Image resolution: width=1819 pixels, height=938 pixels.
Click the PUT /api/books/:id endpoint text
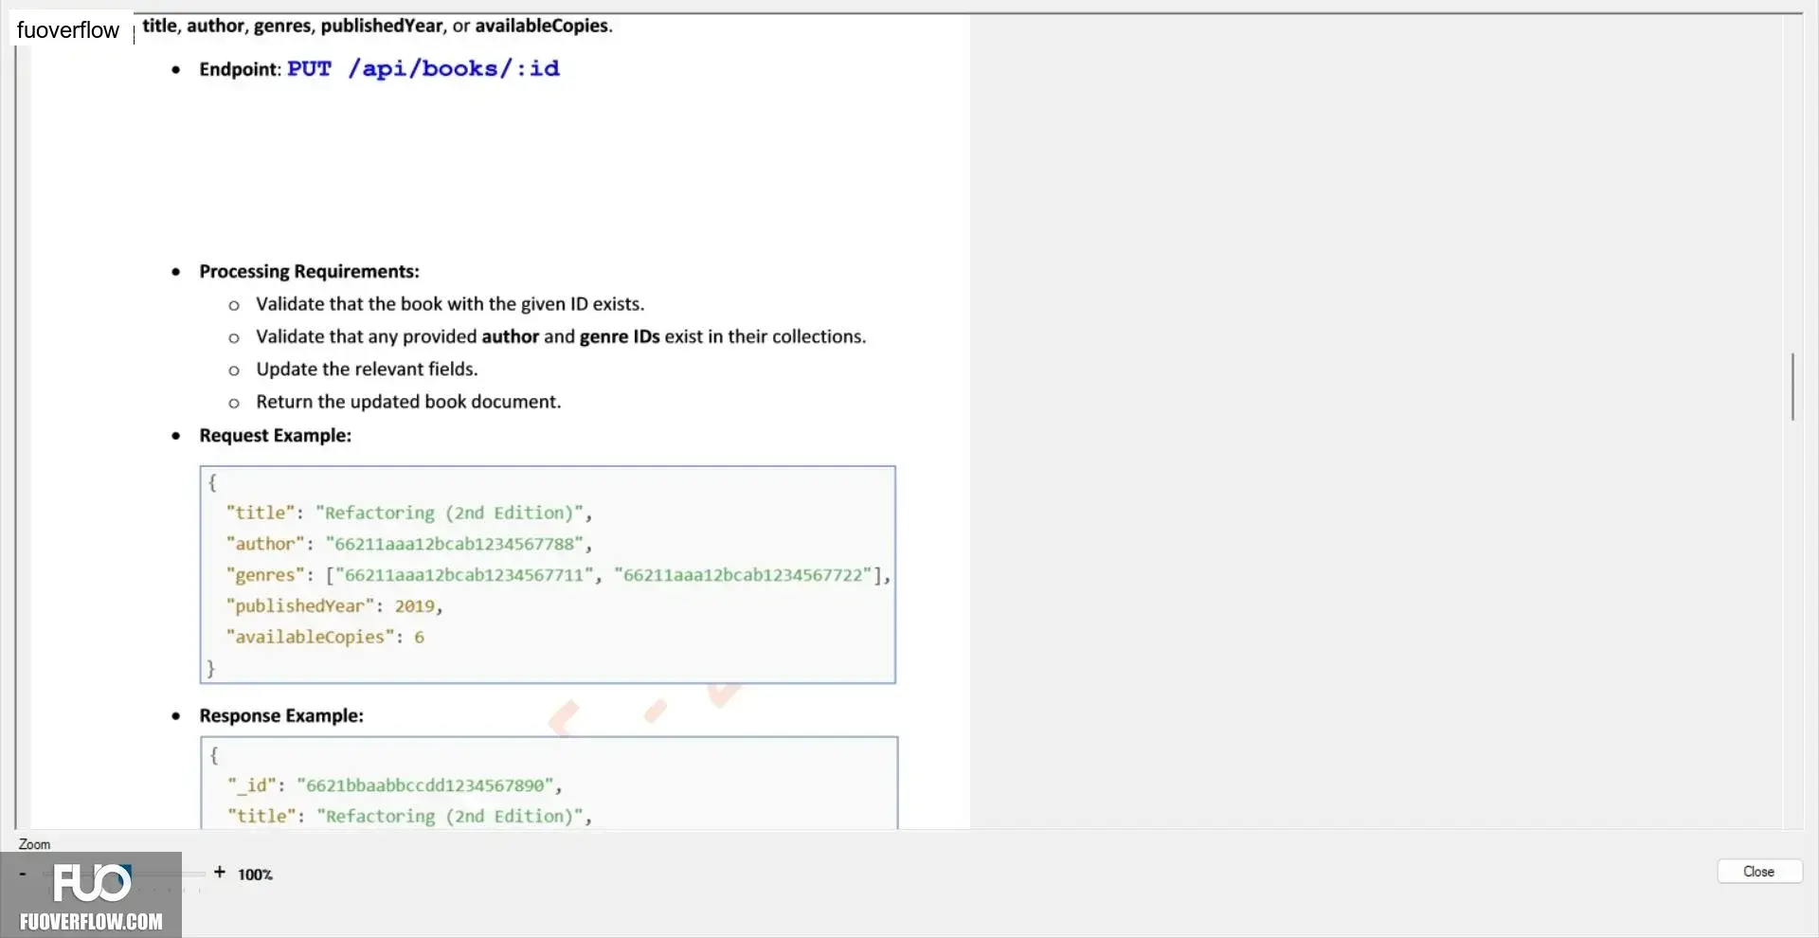[x=423, y=68]
